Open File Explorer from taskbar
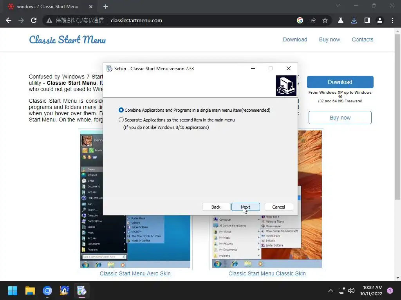Screen dimensions: 401x300 [30, 291]
